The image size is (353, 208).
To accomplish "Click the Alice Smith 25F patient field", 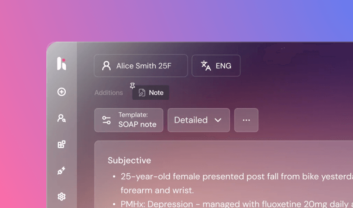I will (141, 66).
